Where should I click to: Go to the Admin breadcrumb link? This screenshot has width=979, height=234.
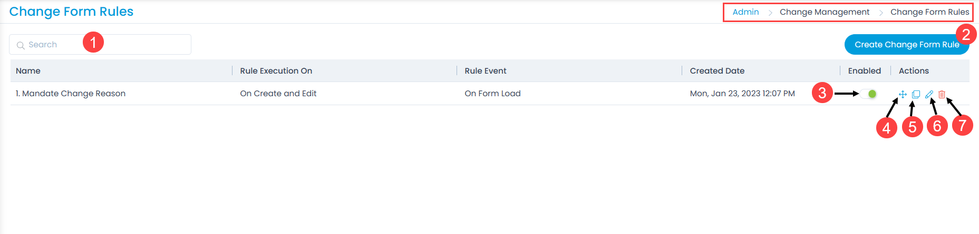coord(745,12)
